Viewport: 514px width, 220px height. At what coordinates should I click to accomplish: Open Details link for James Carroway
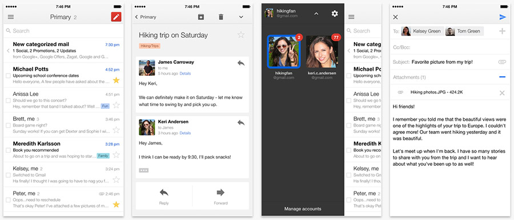(x=185, y=74)
